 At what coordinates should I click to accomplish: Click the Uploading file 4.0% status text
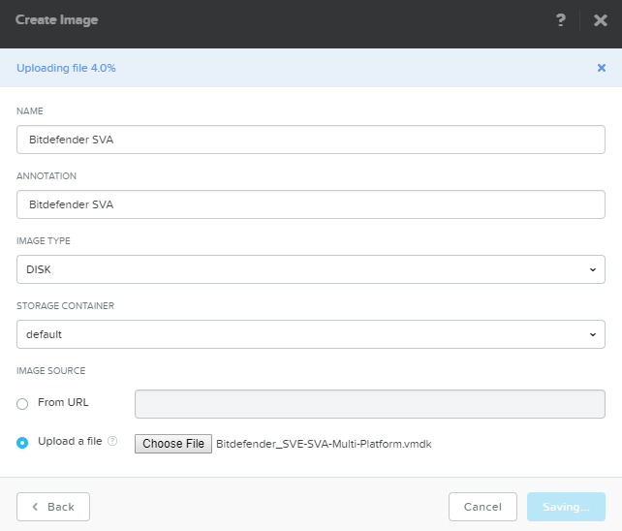(67, 68)
